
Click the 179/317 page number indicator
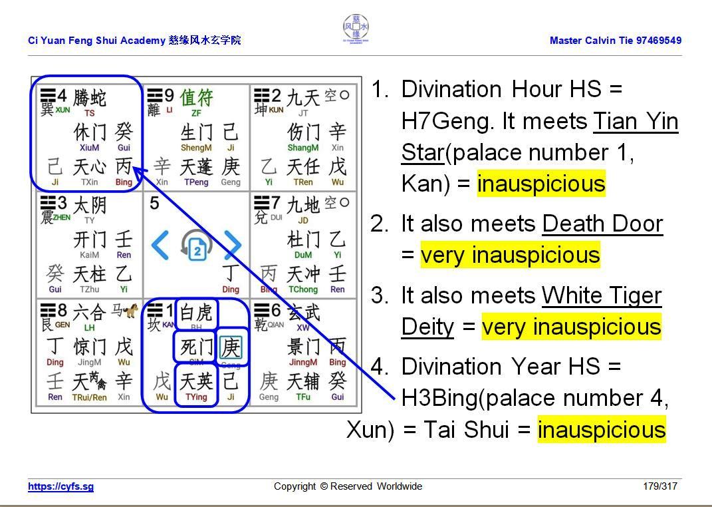[x=659, y=486]
